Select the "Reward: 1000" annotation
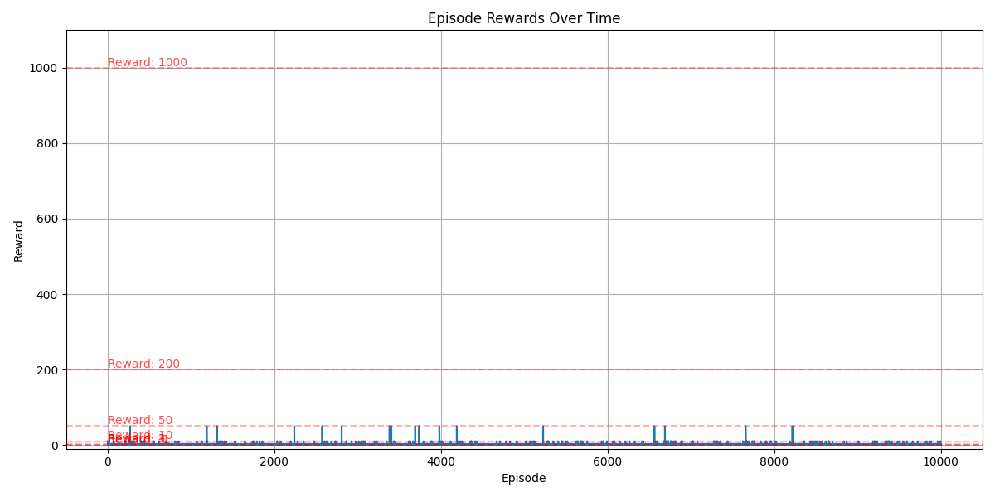 coord(148,62)
